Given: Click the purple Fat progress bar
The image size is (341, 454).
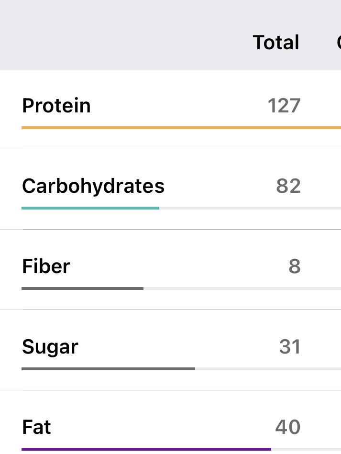Looking at the screenshot, I should coord(146,449).
